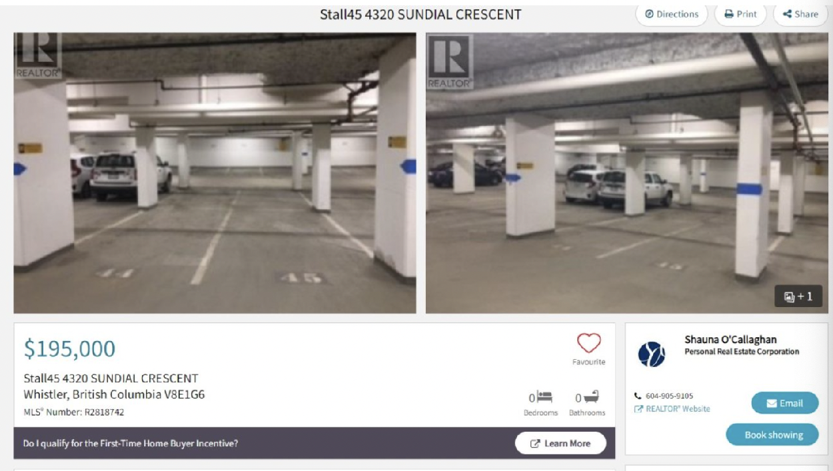This screenshot has height=471, width=833.
Task: Open the +1 more photos badge
Action: (798, 297)
